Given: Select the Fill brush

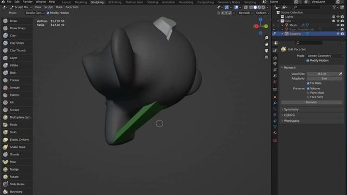Looking at the screenshot, I should point(17,102).
